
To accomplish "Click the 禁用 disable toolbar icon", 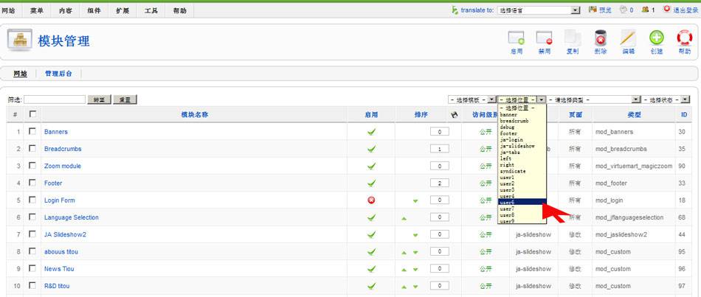I will (x=544, y=38).
